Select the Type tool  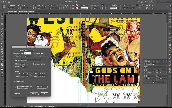tap(2, 26)
